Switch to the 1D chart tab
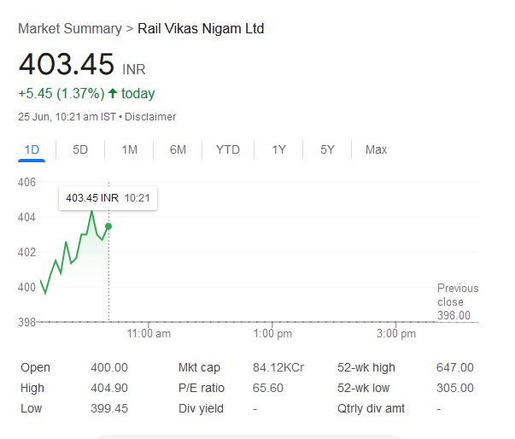The image size is (515, 439). [32, 149]
